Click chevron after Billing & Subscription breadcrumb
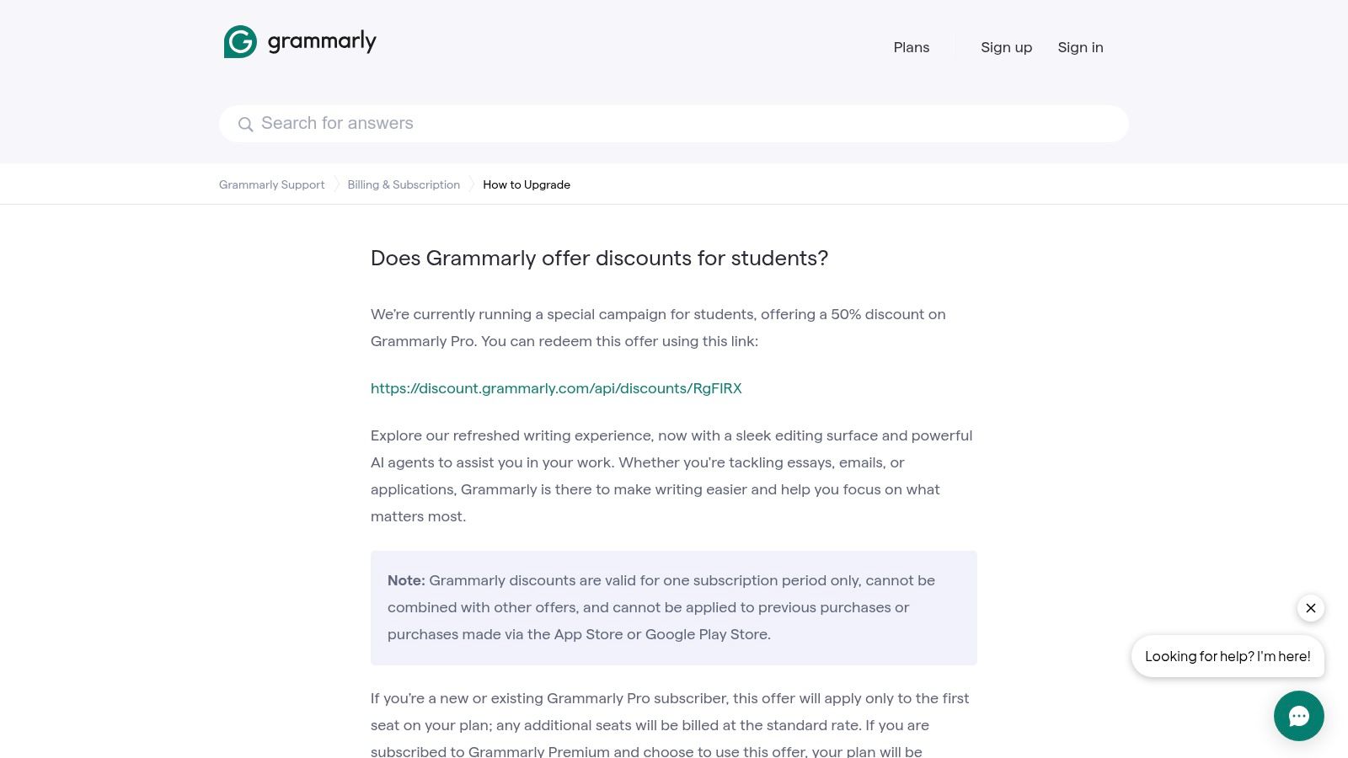 pyautogui.click(x=472, y=184)
